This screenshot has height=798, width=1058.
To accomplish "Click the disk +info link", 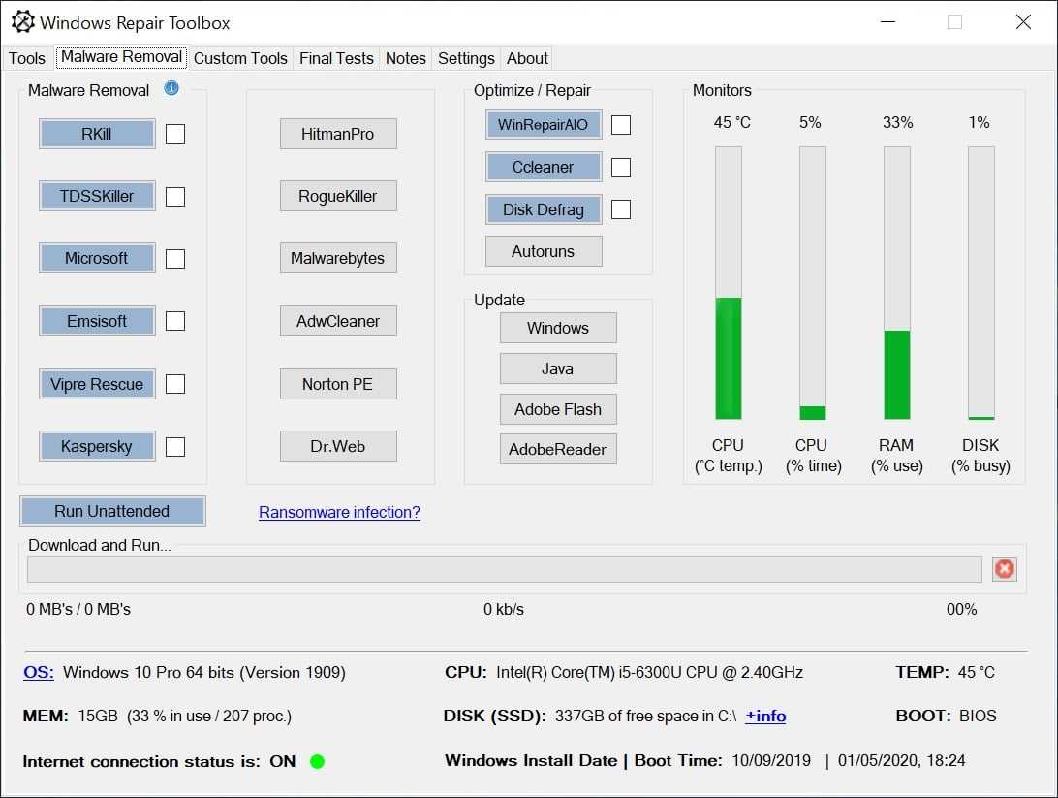I will click(x=765, y=716).
